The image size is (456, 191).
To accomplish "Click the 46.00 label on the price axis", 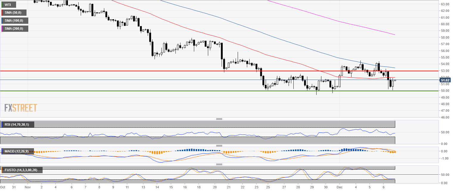I will pos(445,117).
